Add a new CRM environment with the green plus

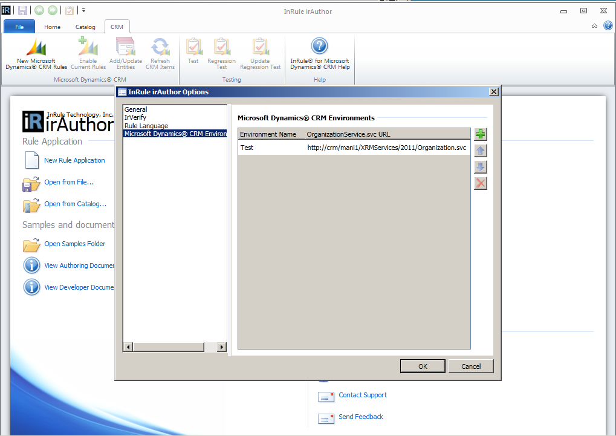(480, 134)
